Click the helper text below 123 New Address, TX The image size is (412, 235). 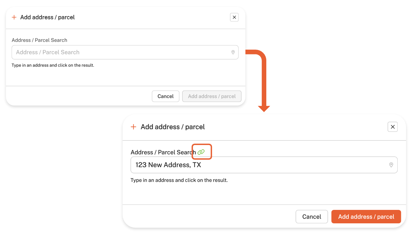pyautogui.click(x=179, y=180)
